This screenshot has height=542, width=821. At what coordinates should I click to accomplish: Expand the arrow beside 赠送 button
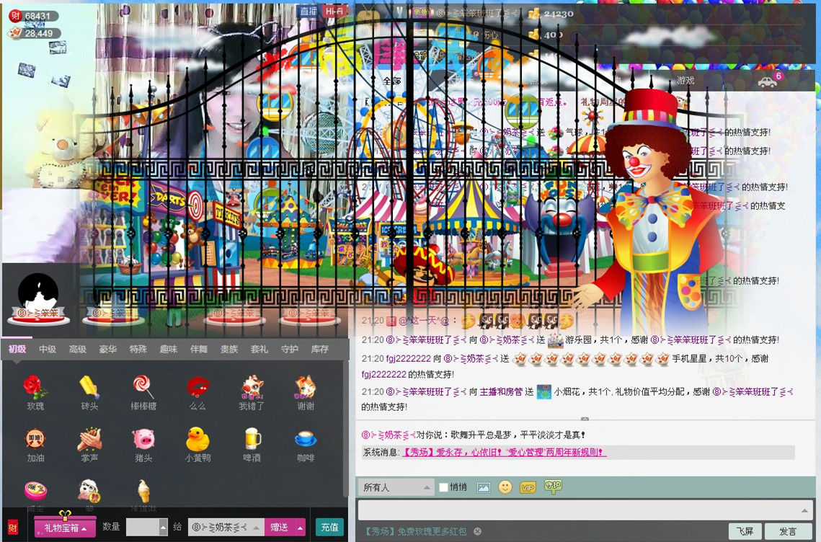(x=300, y=528)
